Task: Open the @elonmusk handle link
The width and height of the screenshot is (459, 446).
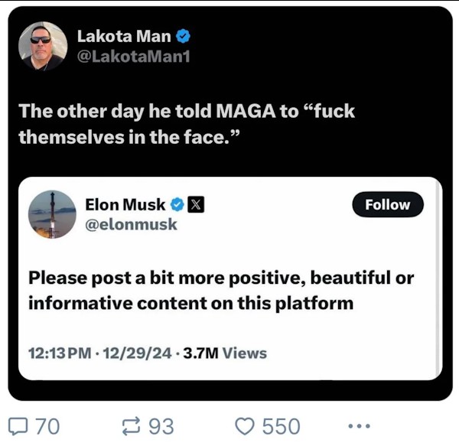Action: (x=131, y=224)
